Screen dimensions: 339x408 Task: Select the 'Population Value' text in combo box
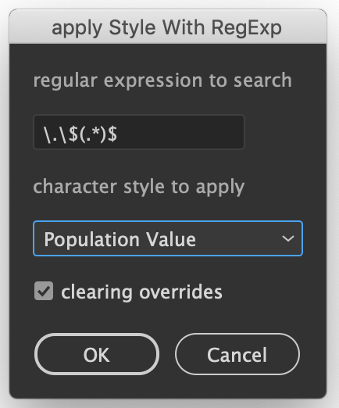(x=120, y=239)
